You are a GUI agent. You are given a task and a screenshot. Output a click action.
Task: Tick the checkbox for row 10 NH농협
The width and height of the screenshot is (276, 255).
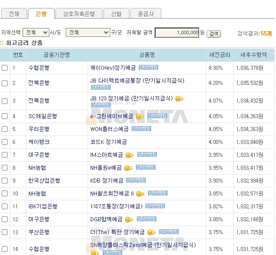coord(5,194)
